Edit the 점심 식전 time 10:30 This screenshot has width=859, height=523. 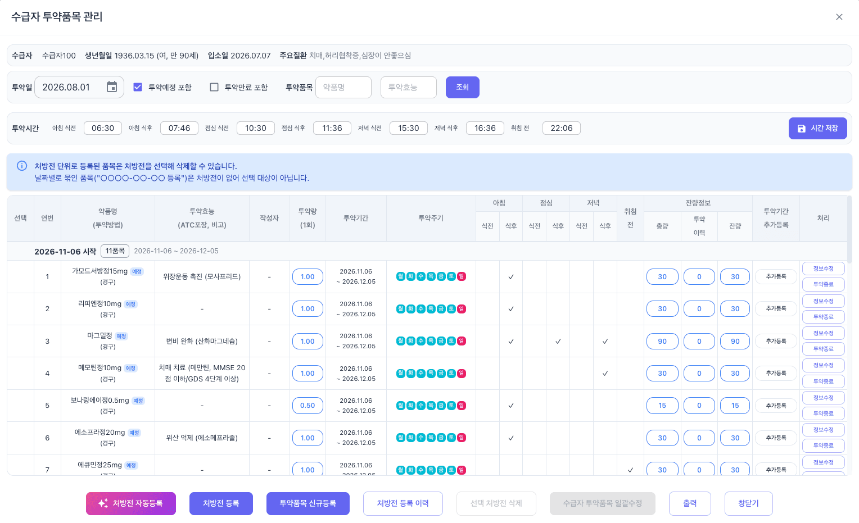coord(256,128)
